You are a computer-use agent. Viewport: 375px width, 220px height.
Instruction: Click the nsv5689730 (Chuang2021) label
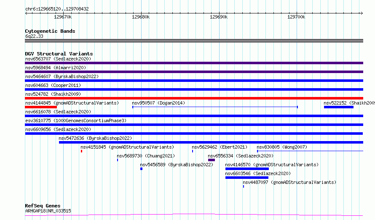point(146,156)
